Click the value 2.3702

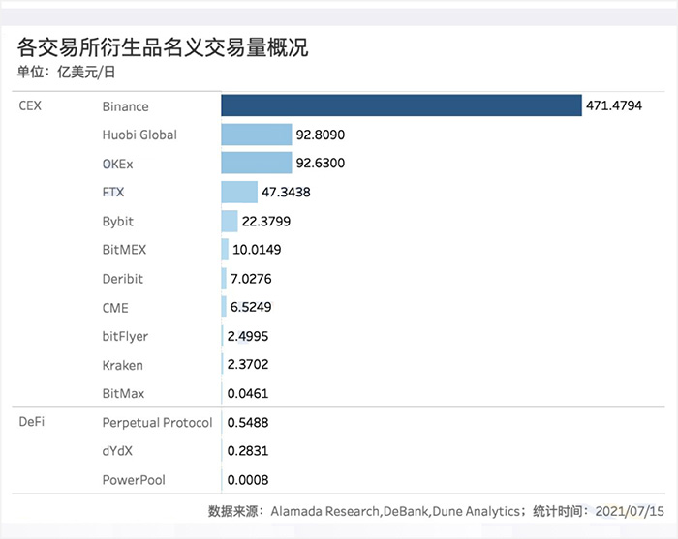[x=248, y=364]
